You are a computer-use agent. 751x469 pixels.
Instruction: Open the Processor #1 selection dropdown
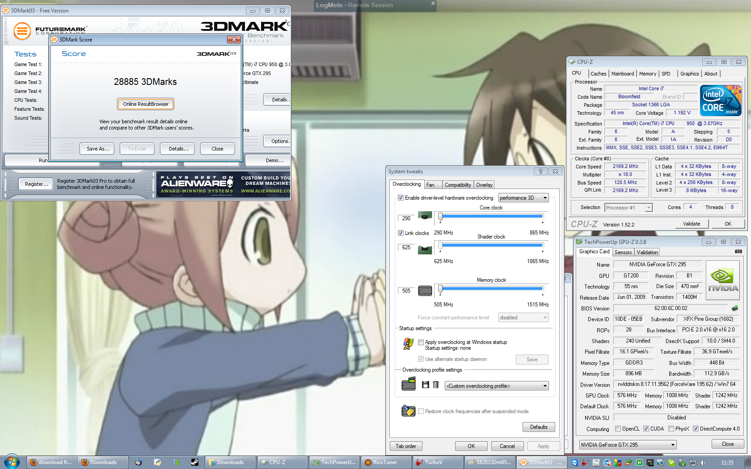pyautogui.click(x=629, y=208)
